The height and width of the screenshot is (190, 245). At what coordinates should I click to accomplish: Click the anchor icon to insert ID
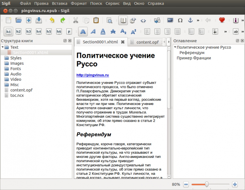(x=190, y=20)
